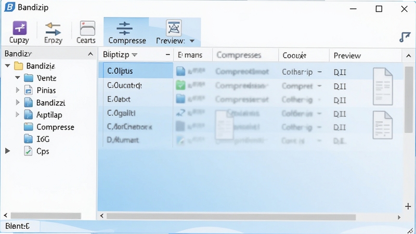Screen dimensions: 416x234
Task: Maximize the Bandizip window
Action: coord(379,9)
